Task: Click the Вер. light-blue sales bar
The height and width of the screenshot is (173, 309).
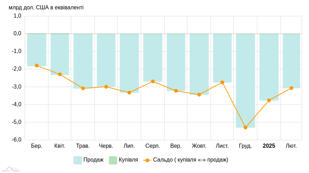Action: pos(176,62)
